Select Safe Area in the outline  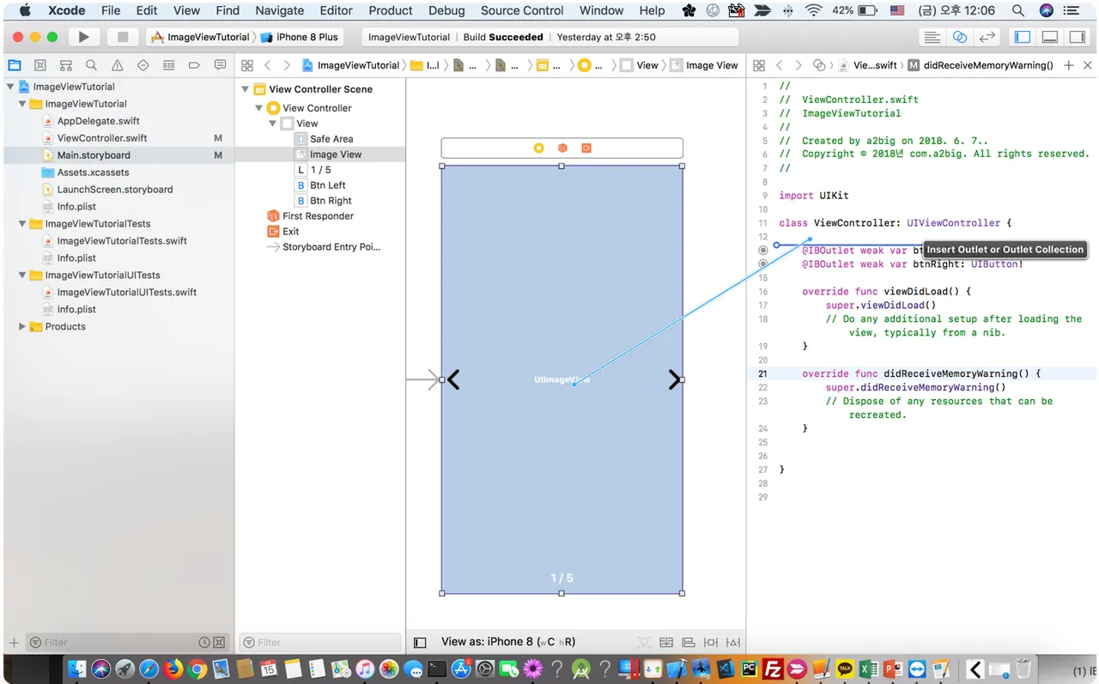click(331, 139)
